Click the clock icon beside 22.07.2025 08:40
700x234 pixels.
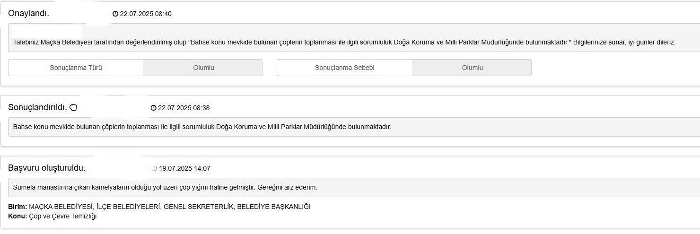tap(115, 14)
